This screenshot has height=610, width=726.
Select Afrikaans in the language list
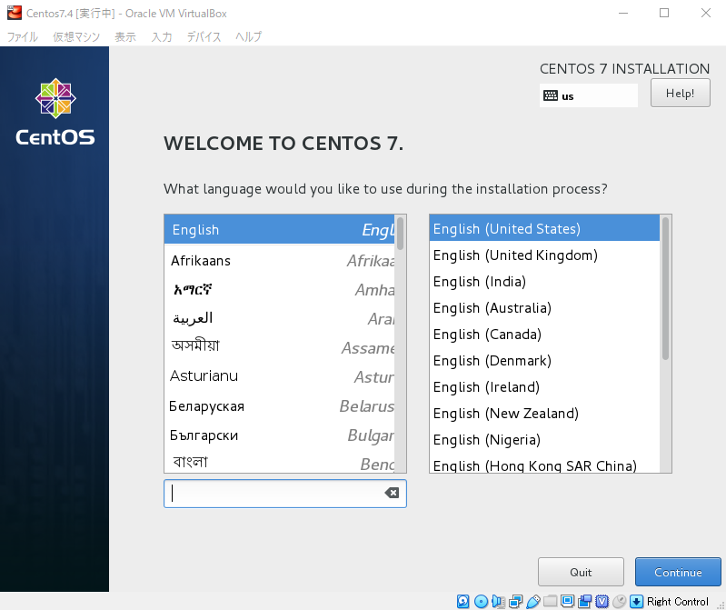(201, 261)
